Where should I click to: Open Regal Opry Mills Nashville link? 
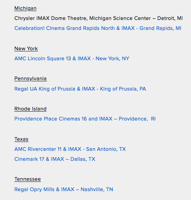(64, 189)
